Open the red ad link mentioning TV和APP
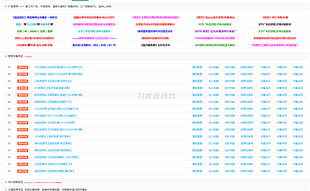Image resolution: width=310 pixels, height=191 pixels. [x=155, y=24]
